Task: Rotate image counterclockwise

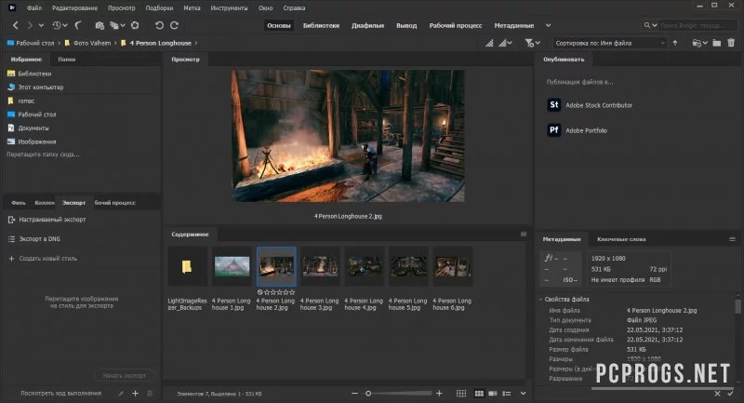Action: (159, 25)
